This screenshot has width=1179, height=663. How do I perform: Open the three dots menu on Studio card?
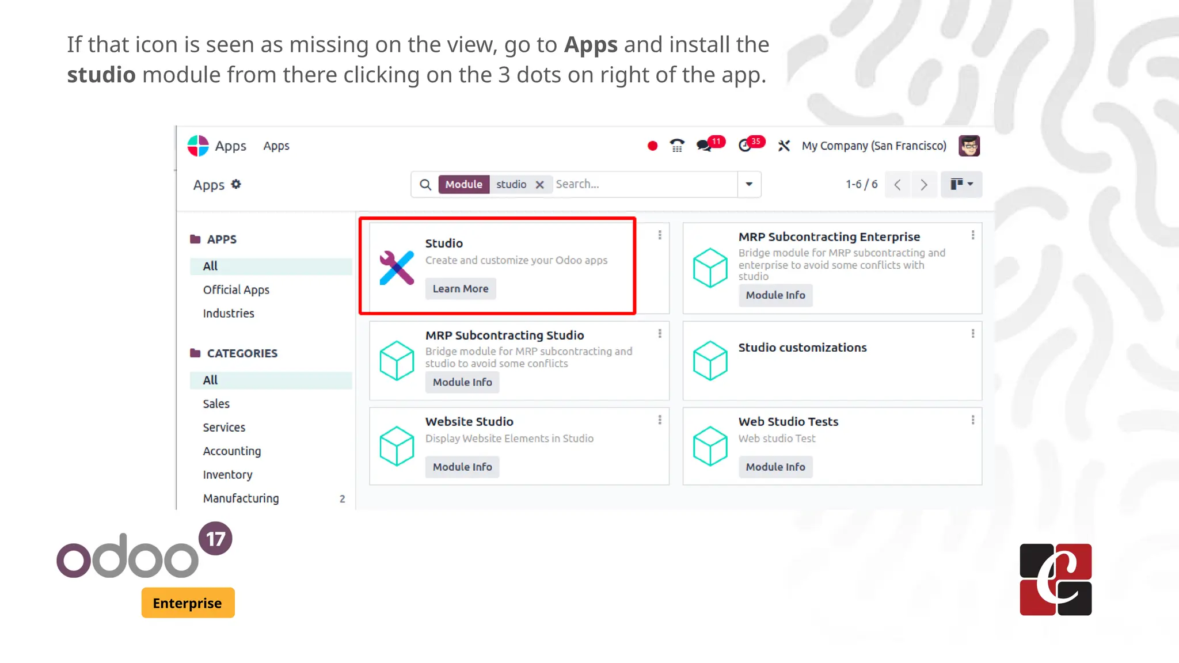pos(660,235)
